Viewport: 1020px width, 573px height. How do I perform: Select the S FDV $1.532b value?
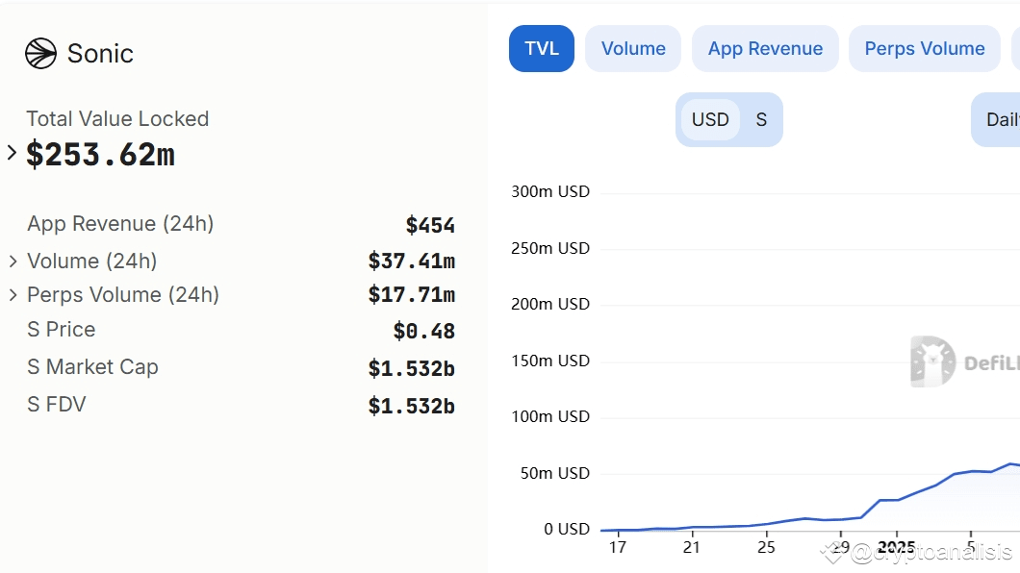pyautogui.click(x=411, y=406)
